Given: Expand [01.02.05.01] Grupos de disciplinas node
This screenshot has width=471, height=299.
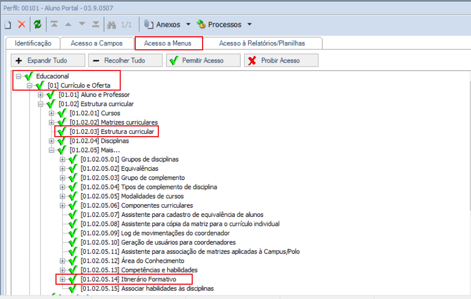Looking at the screenshot, I should [x=62, y=159].
